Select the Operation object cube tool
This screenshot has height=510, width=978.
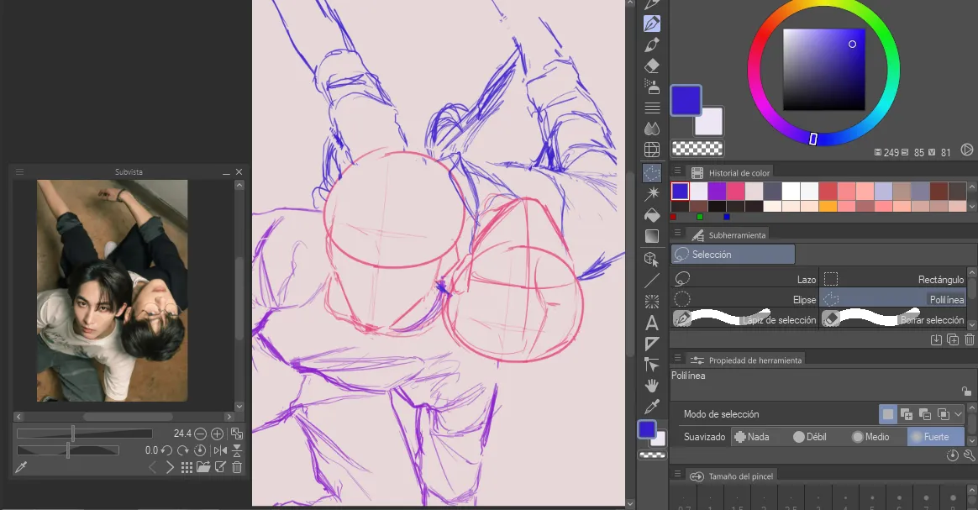point(652,259)
